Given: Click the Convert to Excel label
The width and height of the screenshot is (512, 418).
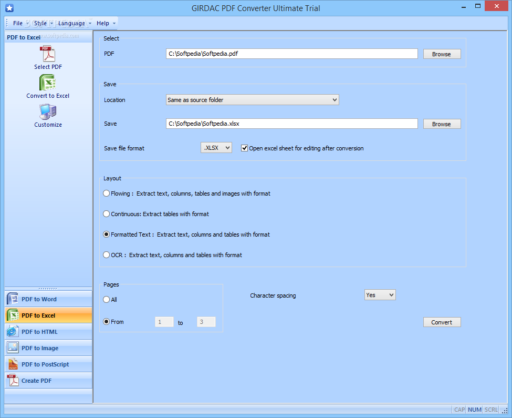Looking at the screenshot, I should (48, 96).
